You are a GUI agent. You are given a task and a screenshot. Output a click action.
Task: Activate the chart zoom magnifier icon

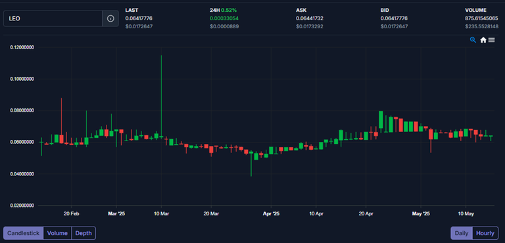473,40
